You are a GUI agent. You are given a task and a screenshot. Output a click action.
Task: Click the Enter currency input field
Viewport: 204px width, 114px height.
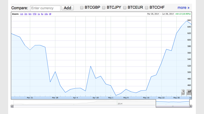pyautogui.click(x=45, y=8)
